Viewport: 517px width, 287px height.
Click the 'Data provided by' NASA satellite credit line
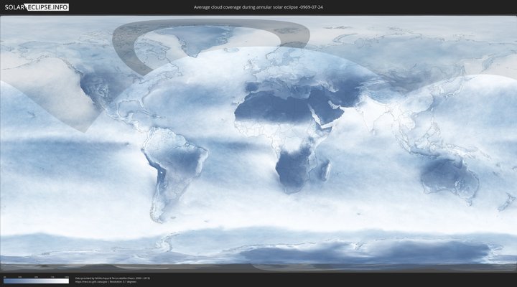(113, 278)
